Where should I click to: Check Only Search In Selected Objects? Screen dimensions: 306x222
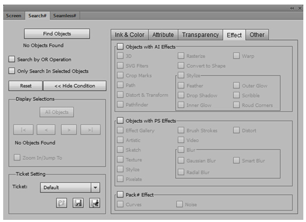(x=12, y=71)
